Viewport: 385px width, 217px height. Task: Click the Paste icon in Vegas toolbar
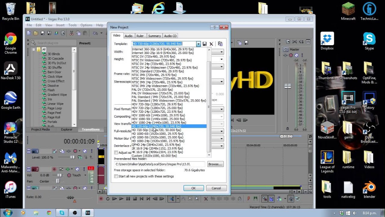point(85,33)
